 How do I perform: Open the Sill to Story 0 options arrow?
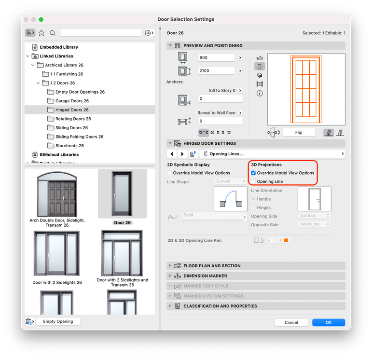240,91
